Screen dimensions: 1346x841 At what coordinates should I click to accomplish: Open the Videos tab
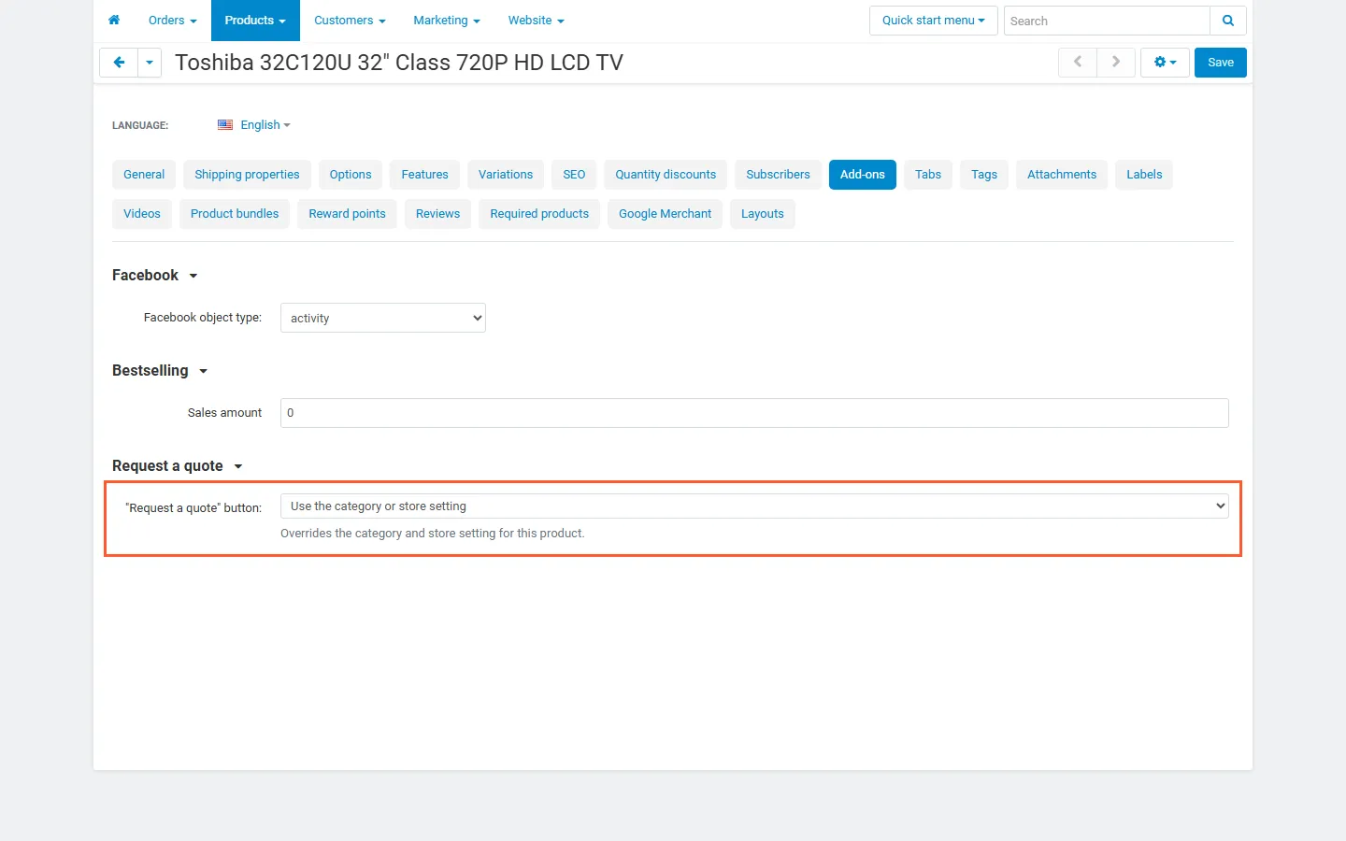(x=142, y=214)
